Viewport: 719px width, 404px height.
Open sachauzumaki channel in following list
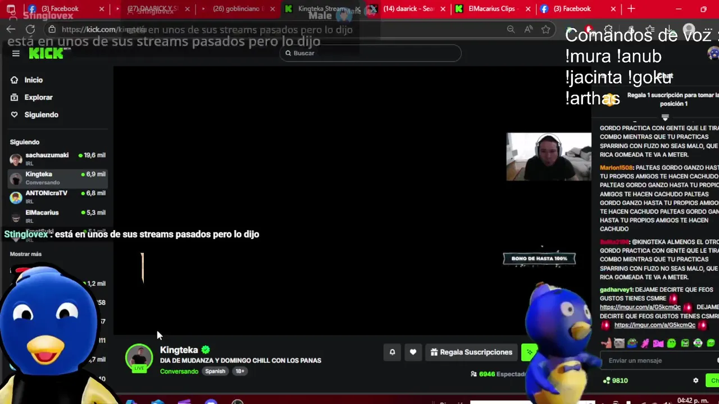coord(58,159)
